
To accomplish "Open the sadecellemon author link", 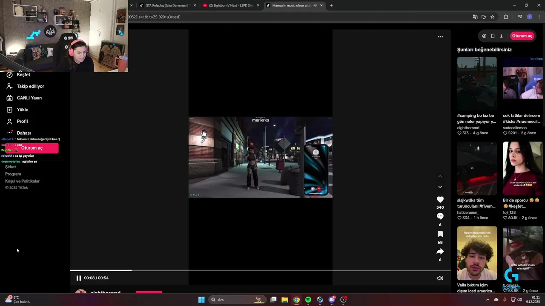I will point(515,127).
